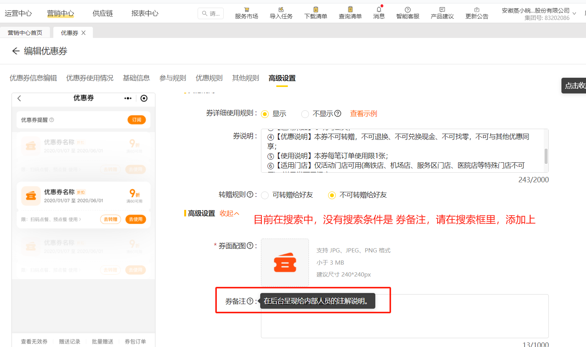Click the 更新公告 icon

click(x=477, y=10)
